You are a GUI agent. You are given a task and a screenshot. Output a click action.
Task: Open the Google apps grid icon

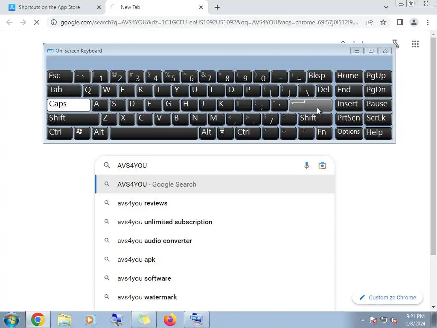point(415,44)
